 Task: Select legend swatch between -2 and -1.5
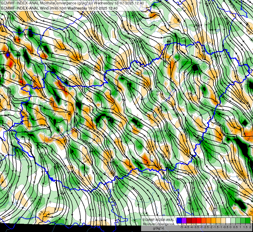pos(213,220)
